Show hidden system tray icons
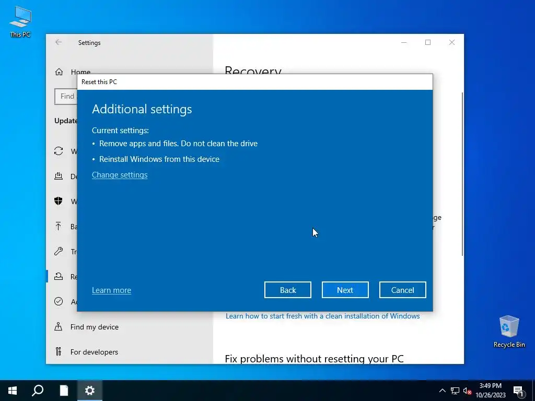 tap(442, 391)
